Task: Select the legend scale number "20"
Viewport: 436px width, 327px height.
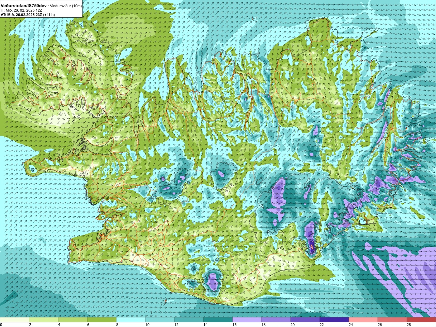Action: click(x=293, y=325)
